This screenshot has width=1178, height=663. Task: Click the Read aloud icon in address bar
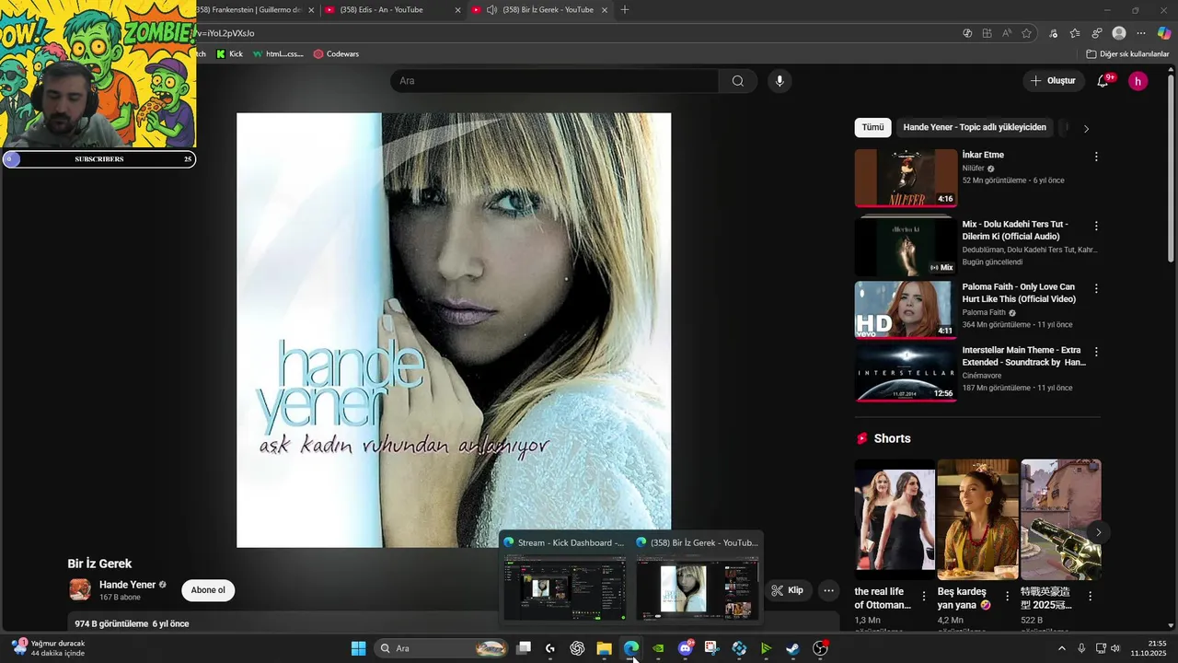point(1007,33)
